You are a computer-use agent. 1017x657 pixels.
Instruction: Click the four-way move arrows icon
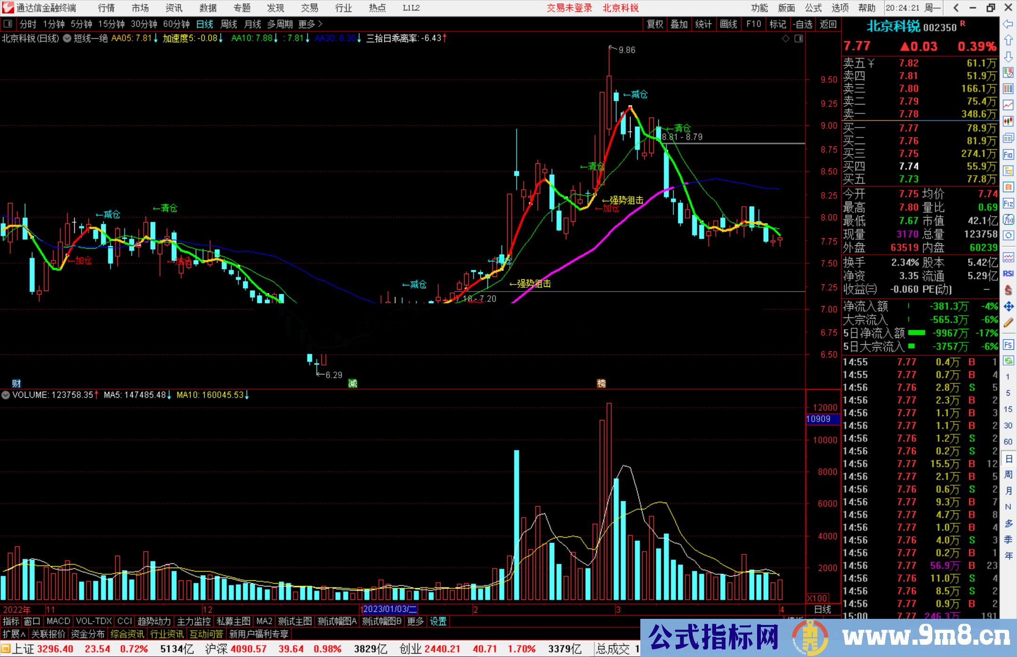pyautogui.click(x=1008, y=307)
